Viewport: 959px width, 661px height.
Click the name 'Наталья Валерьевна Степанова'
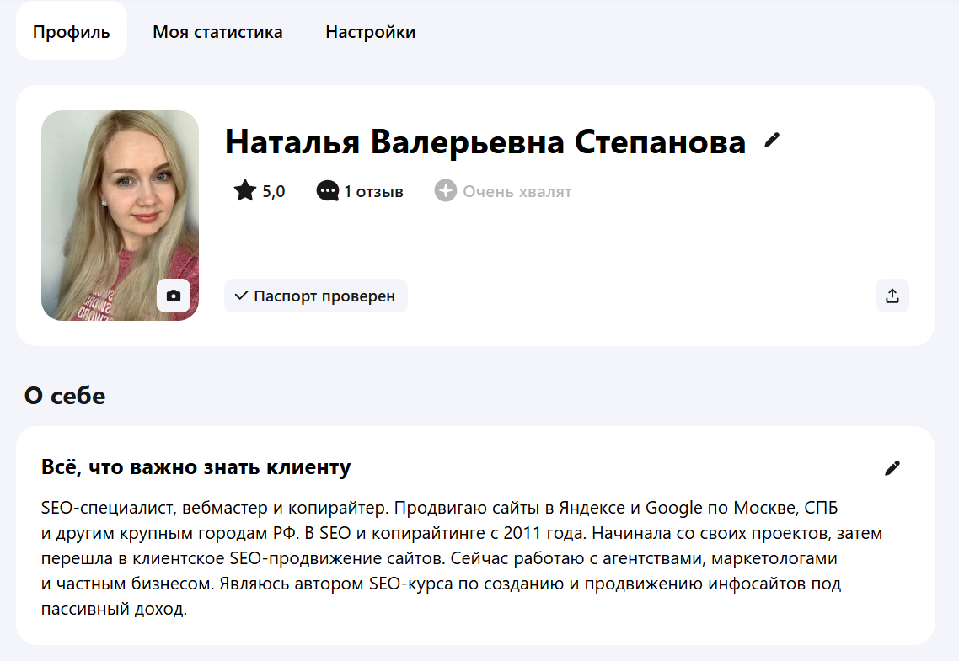(x=485, y=141)
